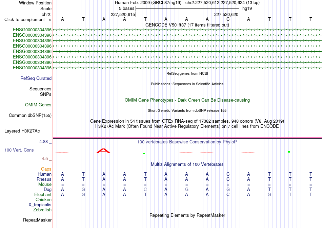322x228 pixels.
Task: Click 'Multiz Alignments of 100 Vertebrates' title
Action: click(x=187, y=164)
